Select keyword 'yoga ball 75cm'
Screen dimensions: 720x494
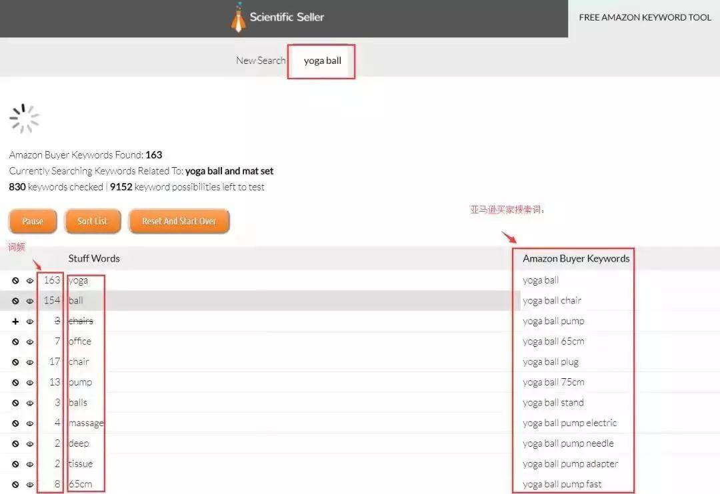pyautogui.click(x=553, y=382)
